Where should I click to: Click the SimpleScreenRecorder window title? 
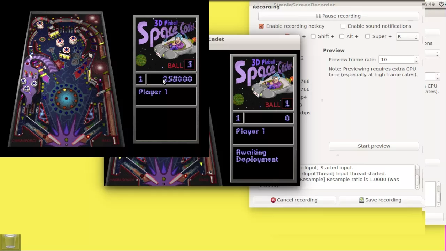pos(304,5)
